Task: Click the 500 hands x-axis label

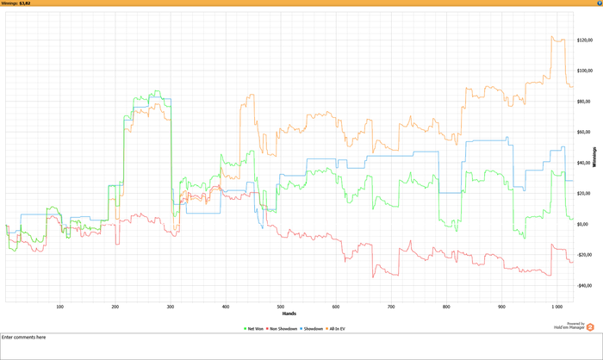Action: pyautogui.click(x=281, y=307)
